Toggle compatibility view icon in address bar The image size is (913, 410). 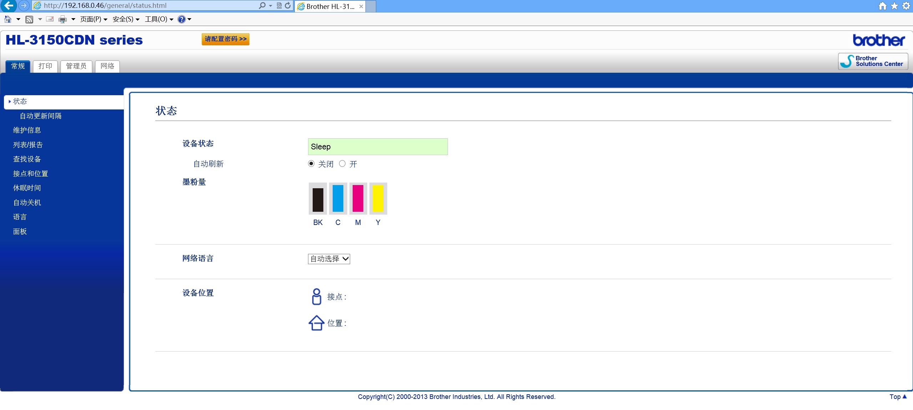[x=279, y=5]
